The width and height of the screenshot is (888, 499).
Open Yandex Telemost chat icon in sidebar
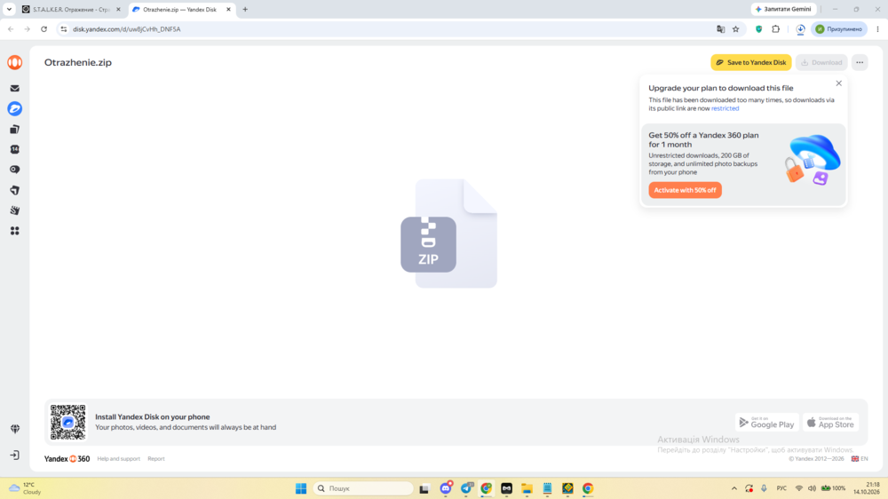pos(15,170)
